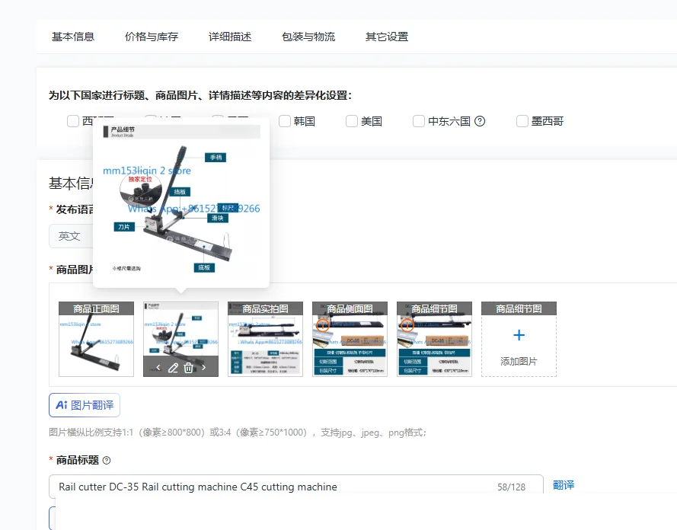Tick the 美国 country checkbox
This screenshot has height=530, width=677.
click(352, 121)
